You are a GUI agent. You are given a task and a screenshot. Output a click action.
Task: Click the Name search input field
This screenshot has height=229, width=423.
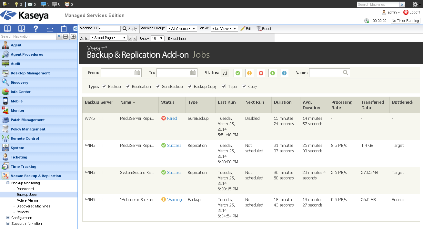326,73
